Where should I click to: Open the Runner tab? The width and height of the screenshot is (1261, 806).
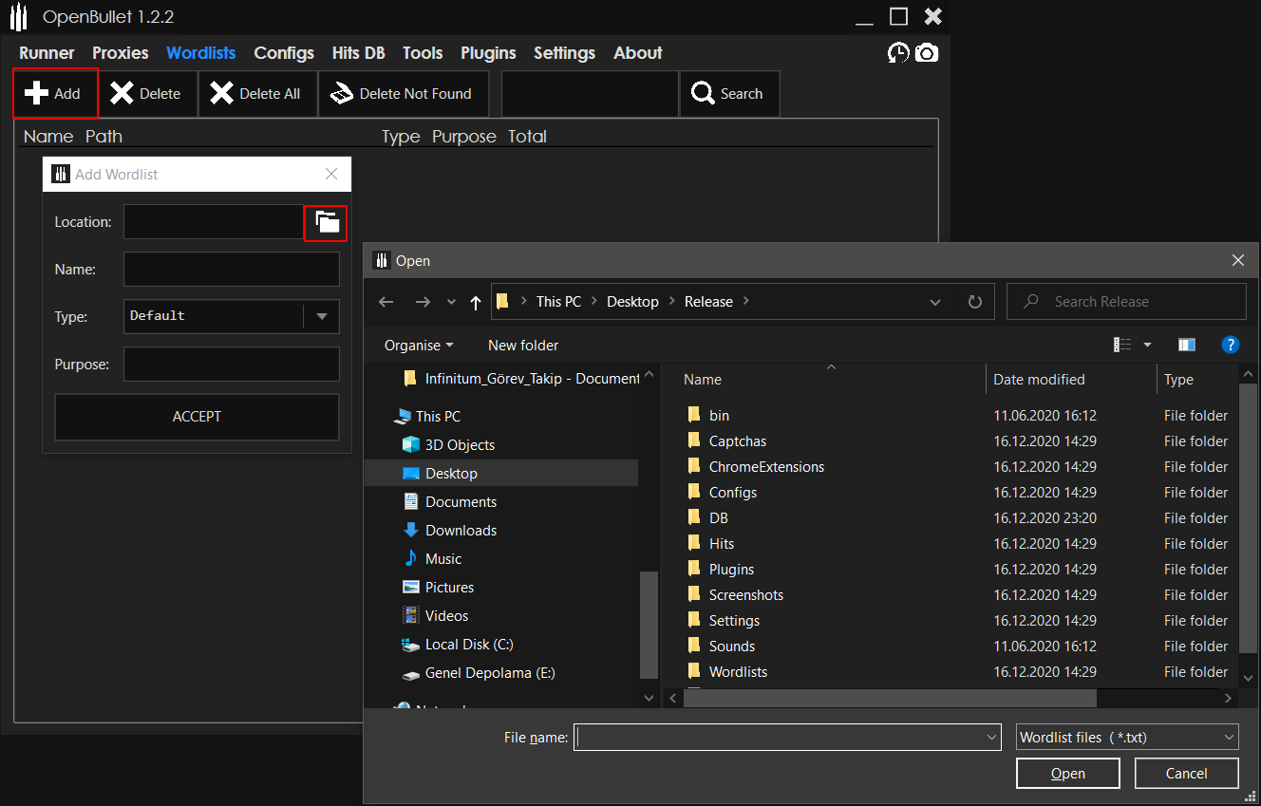[x=47, y=53]
